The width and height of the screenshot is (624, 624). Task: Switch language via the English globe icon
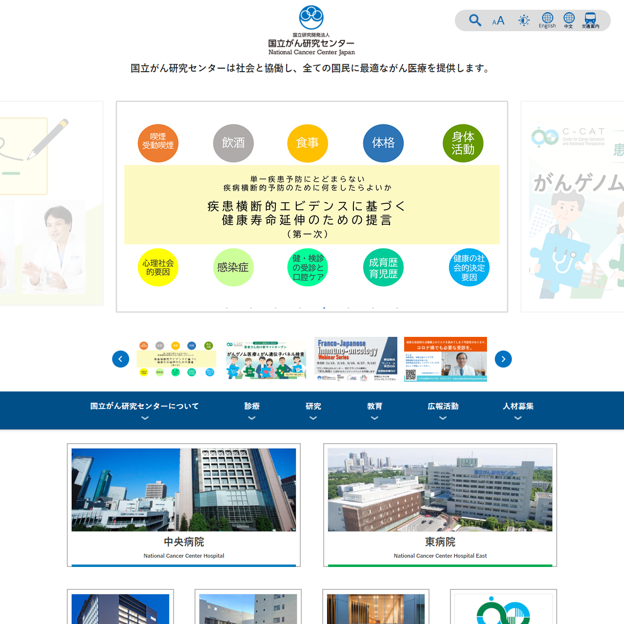tap(547, 20)
